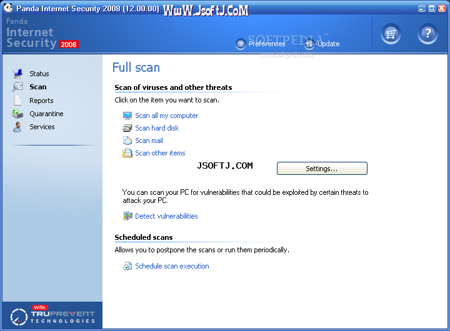Click the envelope icon beside Scan mail
The image size is (450, 331).
pyautogui.click(x=127, y=141)
